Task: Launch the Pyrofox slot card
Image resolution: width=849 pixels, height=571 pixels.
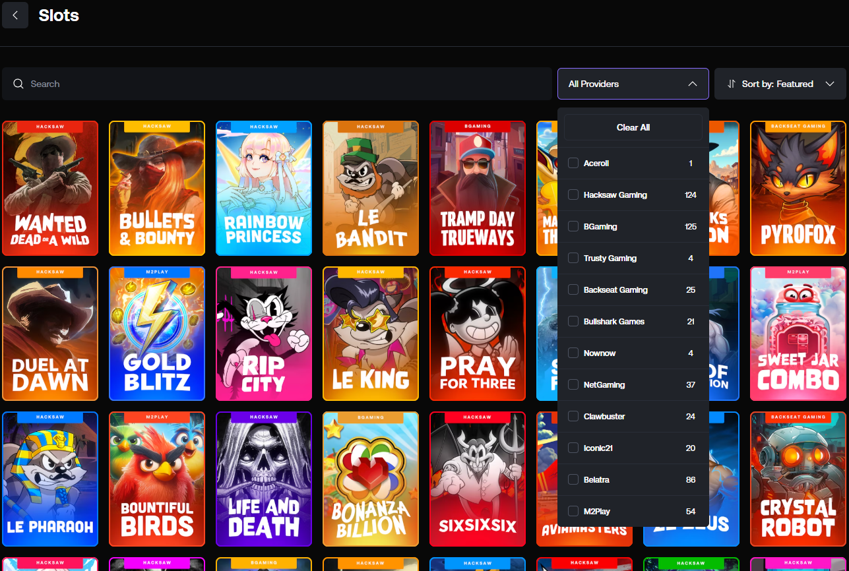Action: (x=798, y=188)
